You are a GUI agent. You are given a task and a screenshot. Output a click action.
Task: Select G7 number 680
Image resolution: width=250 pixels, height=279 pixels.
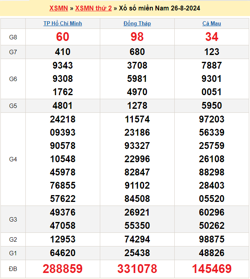tap(137, 52)
